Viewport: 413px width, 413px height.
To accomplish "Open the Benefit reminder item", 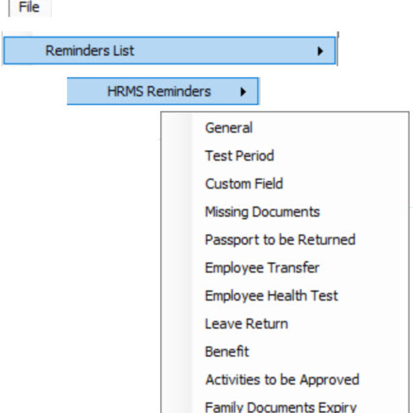I will point(227,352).
